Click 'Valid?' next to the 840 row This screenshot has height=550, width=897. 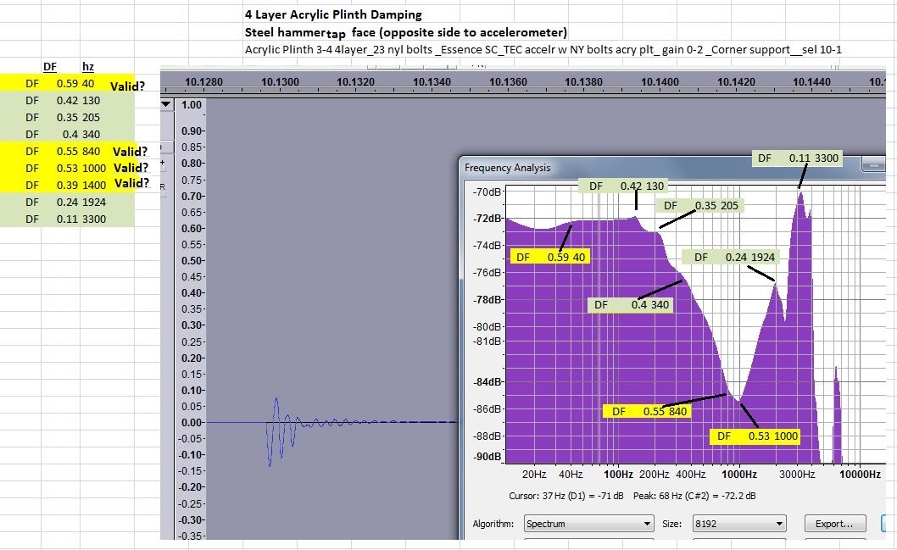click(130, 152)
